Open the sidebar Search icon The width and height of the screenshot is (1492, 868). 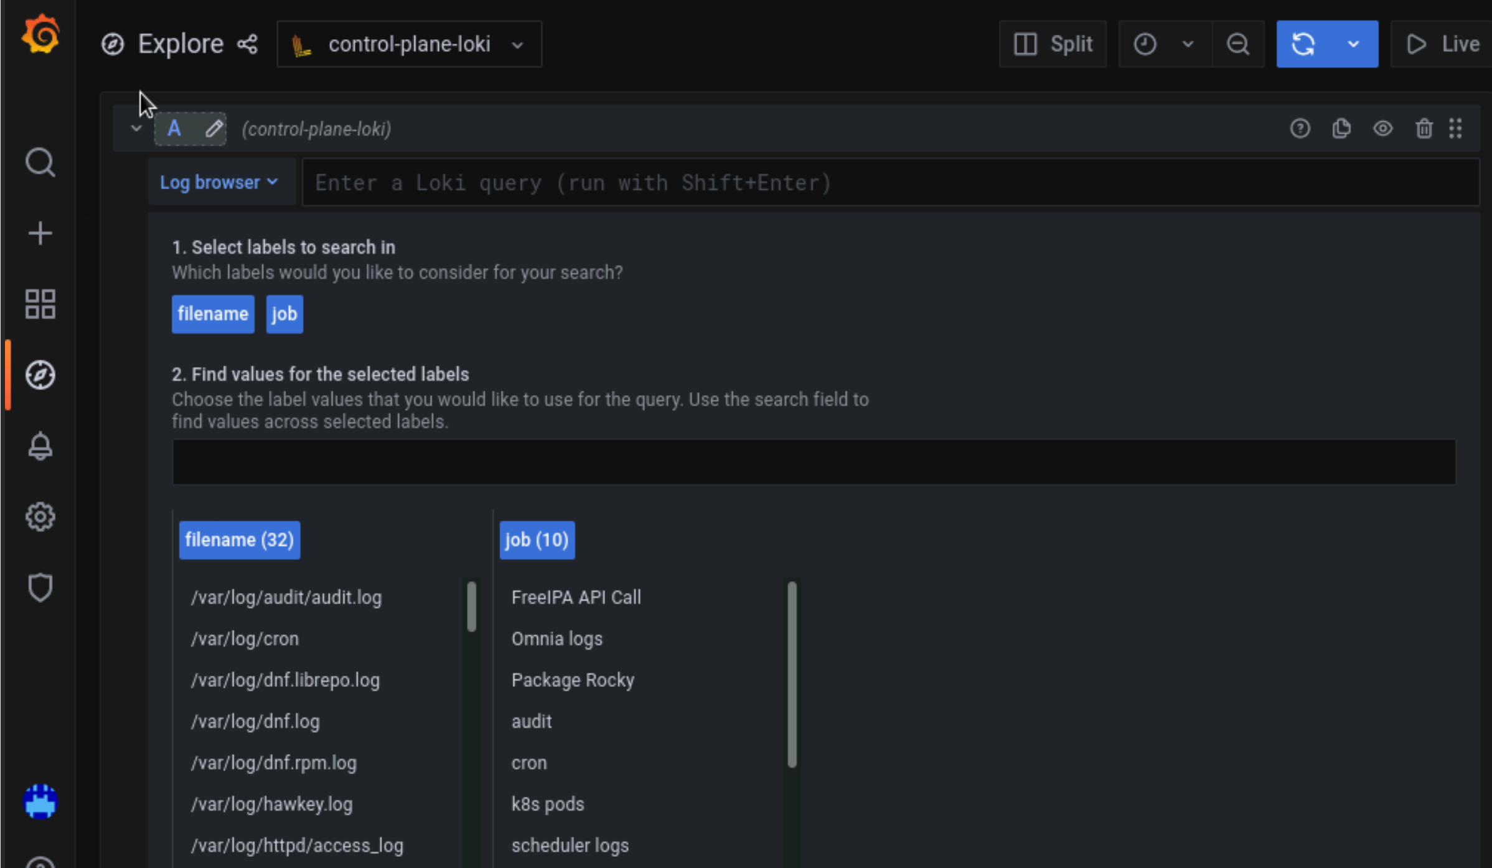coord(40,162)
